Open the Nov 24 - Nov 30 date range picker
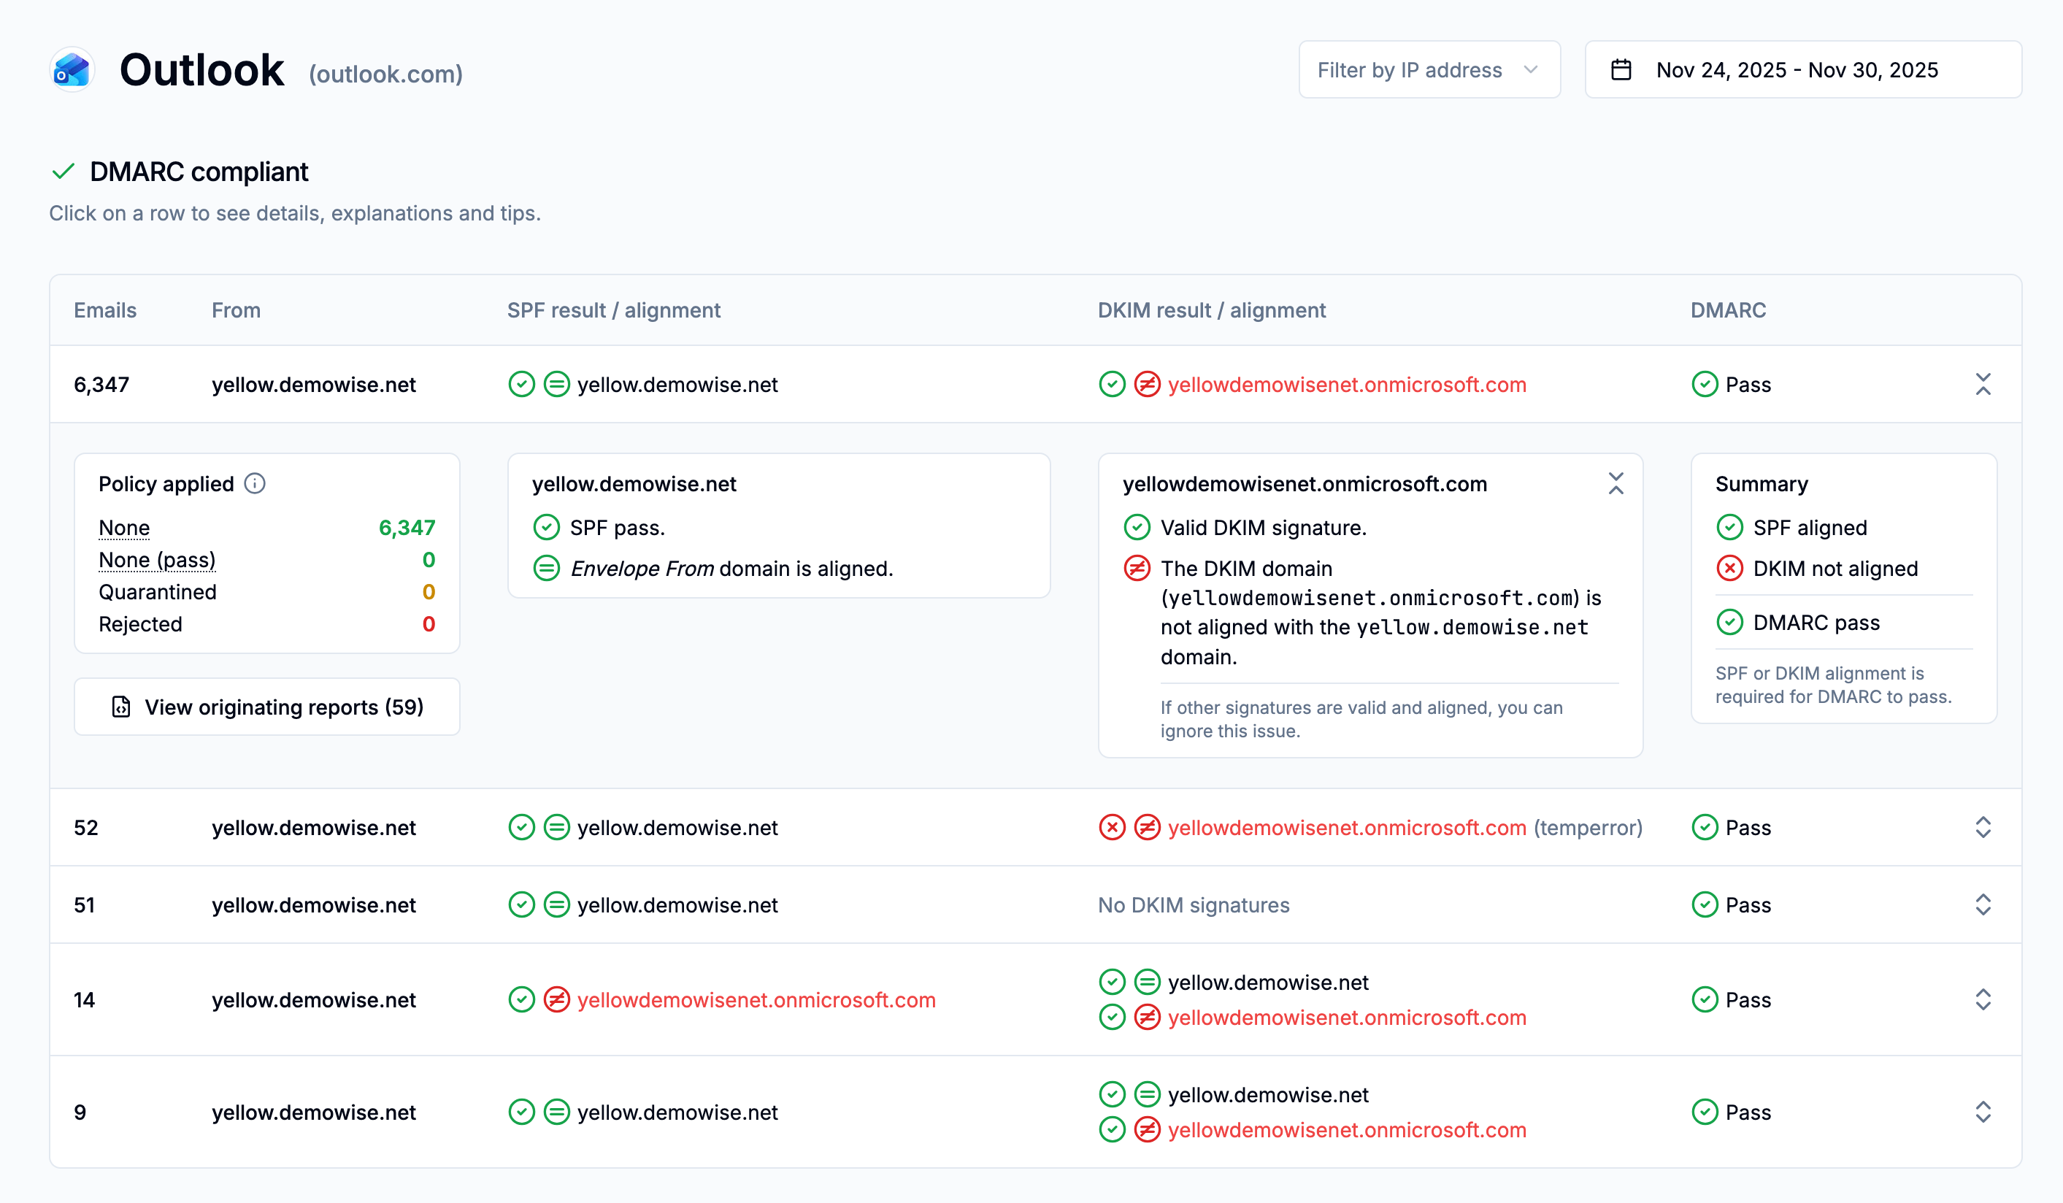2063x1203 pixels. point(1797,69)
